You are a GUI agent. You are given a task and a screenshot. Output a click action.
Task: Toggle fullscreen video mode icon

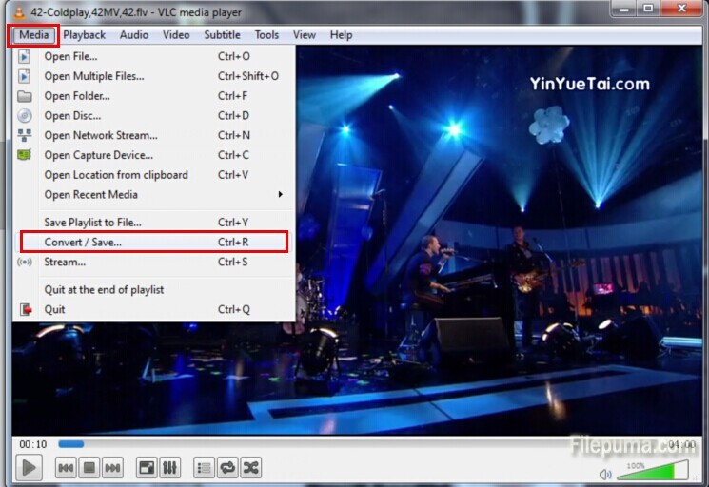click(147, 467)
